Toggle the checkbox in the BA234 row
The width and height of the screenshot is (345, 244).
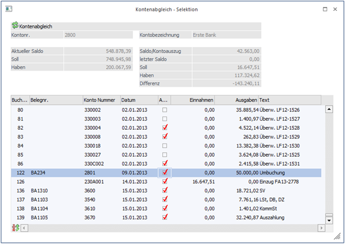(x=165, y=172)
